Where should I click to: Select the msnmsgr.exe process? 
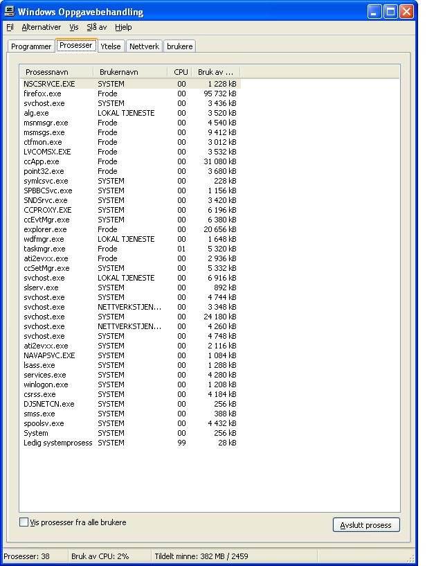pyautogui.click(x=130, y=123)
